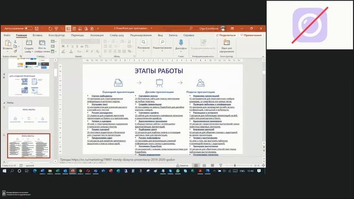Click the Copy icon
This screenshot has height=199, width=354.
point(15,46)
